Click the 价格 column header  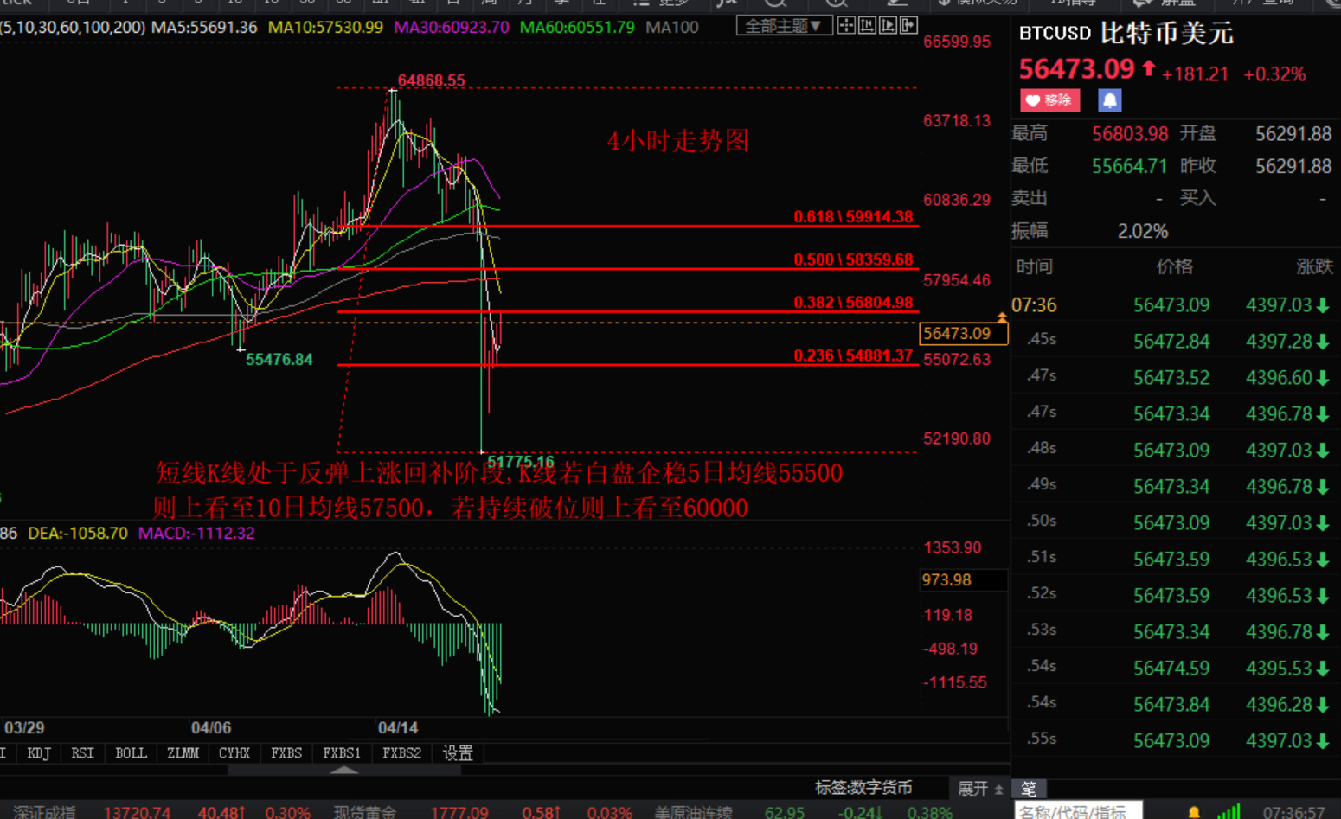[1175, 267]
